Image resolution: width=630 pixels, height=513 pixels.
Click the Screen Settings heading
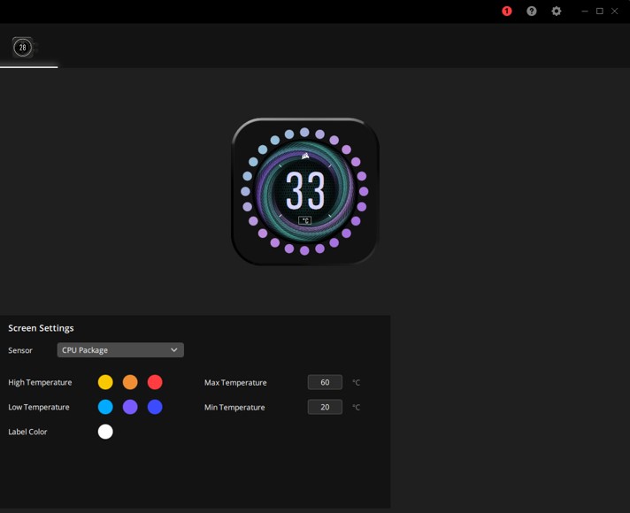coord(41,328)
